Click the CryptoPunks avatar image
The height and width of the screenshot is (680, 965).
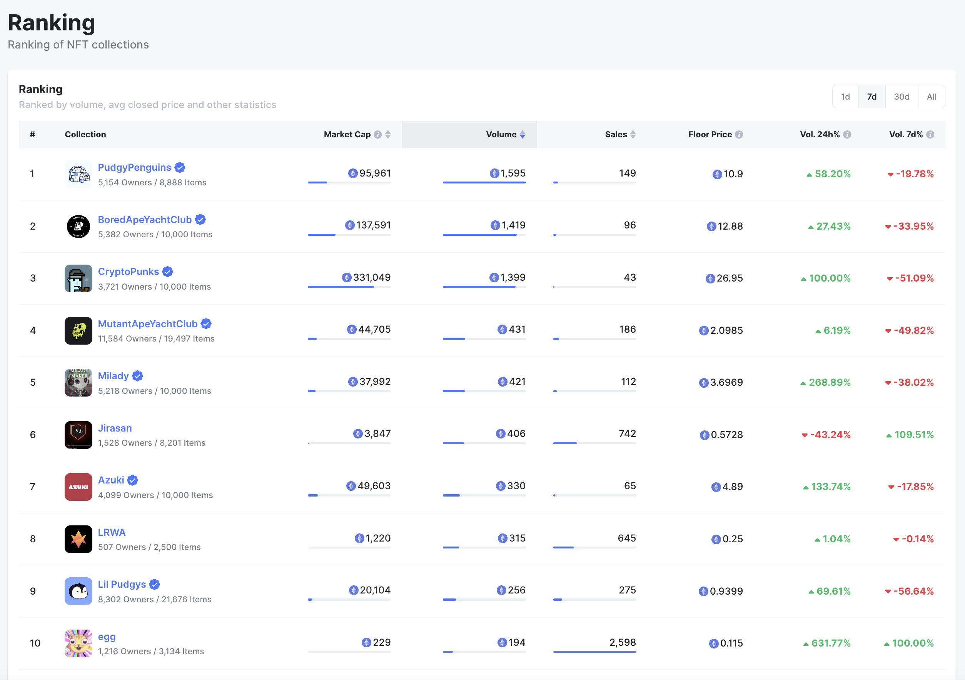(78, 278)
